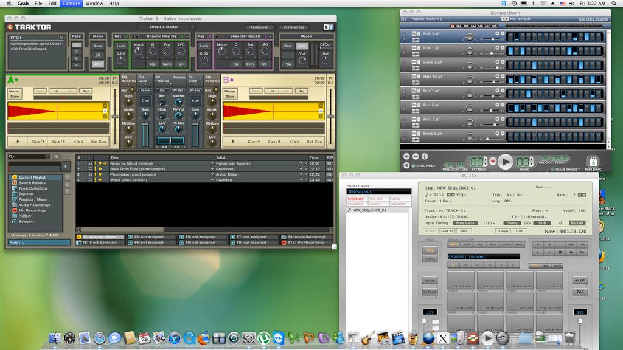Click the RS-16X play transport button
The width and height of the screenshot is (623, 350).
(571, 252)
